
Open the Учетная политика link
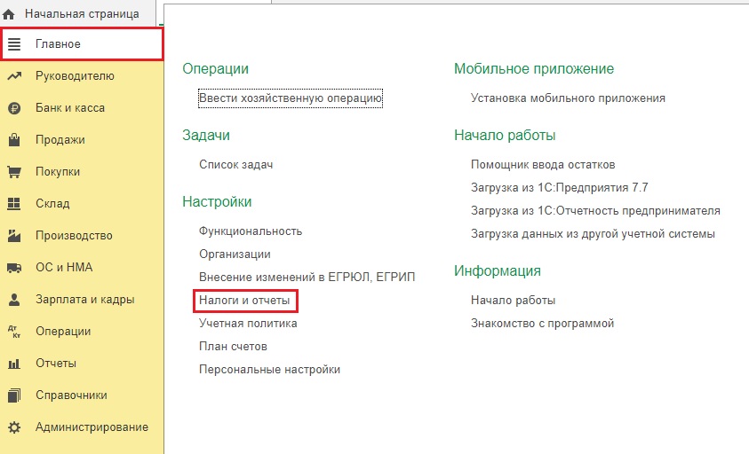[248, 324]
